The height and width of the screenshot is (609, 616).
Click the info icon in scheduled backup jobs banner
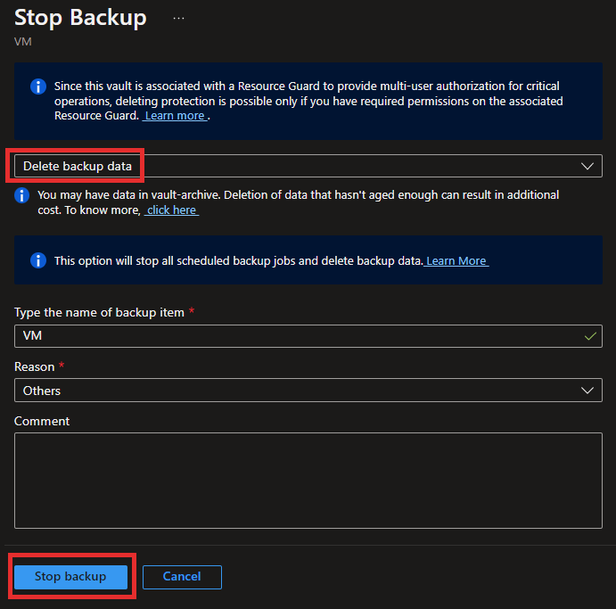point(38,260)
